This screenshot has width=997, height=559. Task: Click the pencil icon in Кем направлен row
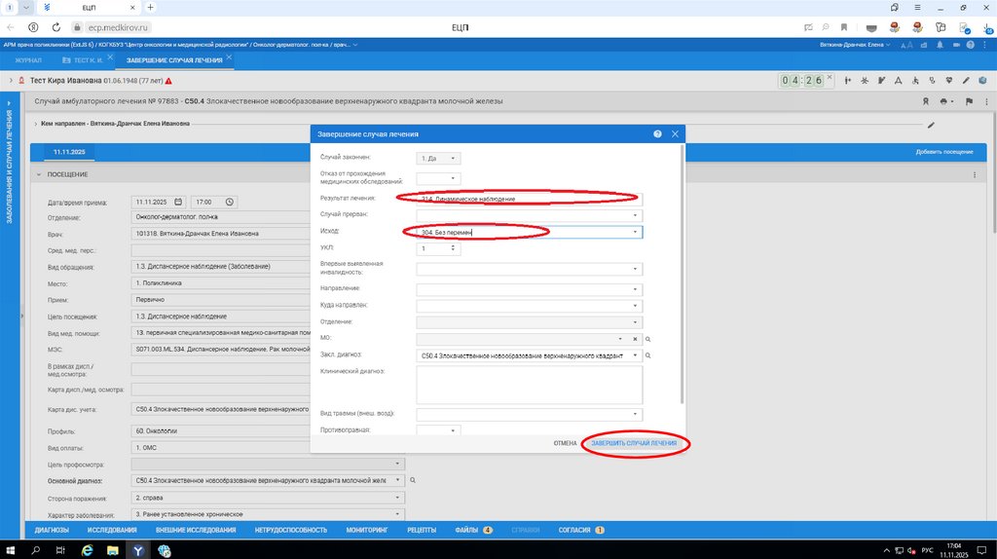pyautogui.click(x=930, y=125)
